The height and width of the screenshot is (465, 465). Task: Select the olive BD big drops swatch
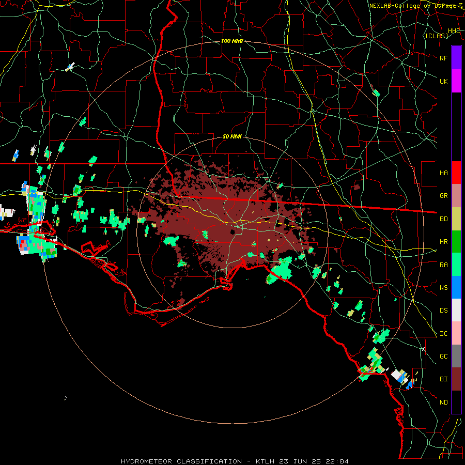456,219
